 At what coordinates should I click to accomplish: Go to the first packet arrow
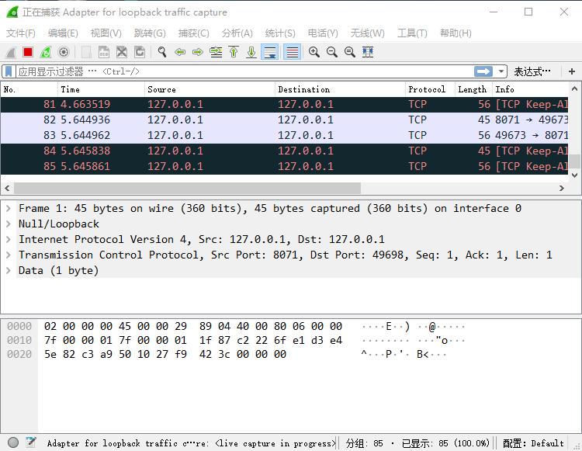(234, 52)
